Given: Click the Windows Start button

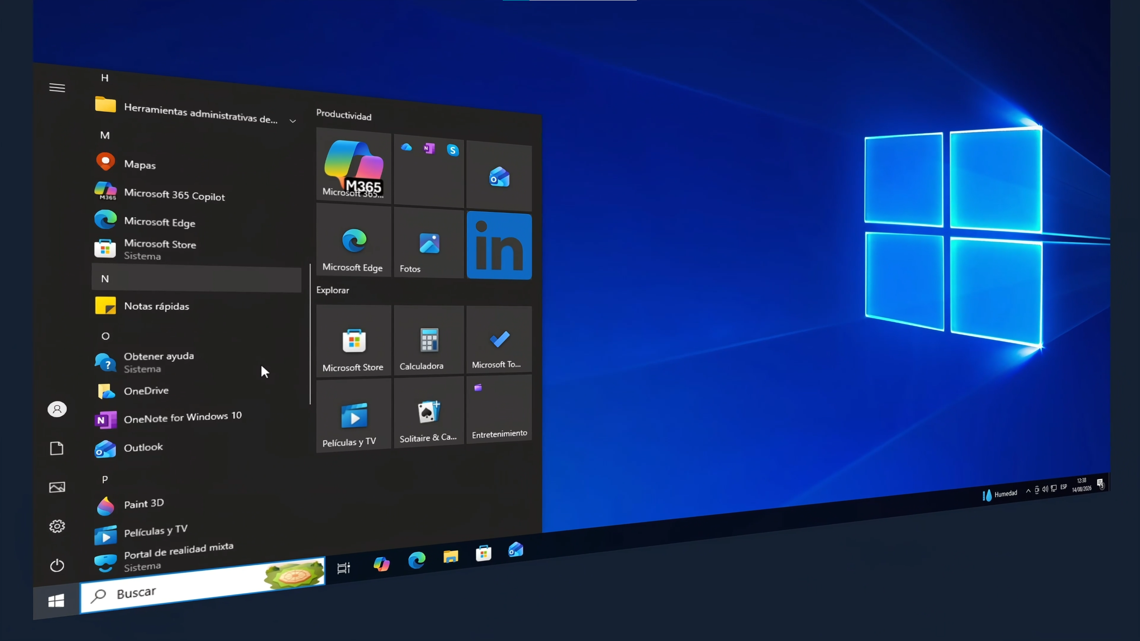Looking at the screenshot, I should pos(56,601).
